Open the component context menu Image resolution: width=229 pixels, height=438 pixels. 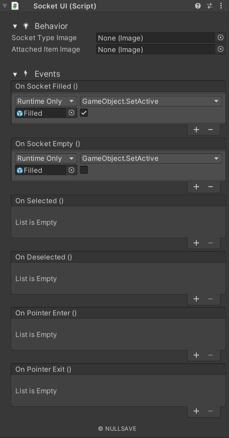tap(221, 6)
